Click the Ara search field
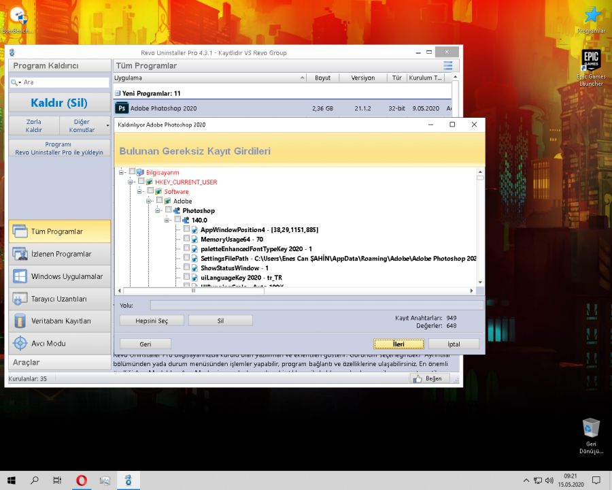 (x=65, y=82)
